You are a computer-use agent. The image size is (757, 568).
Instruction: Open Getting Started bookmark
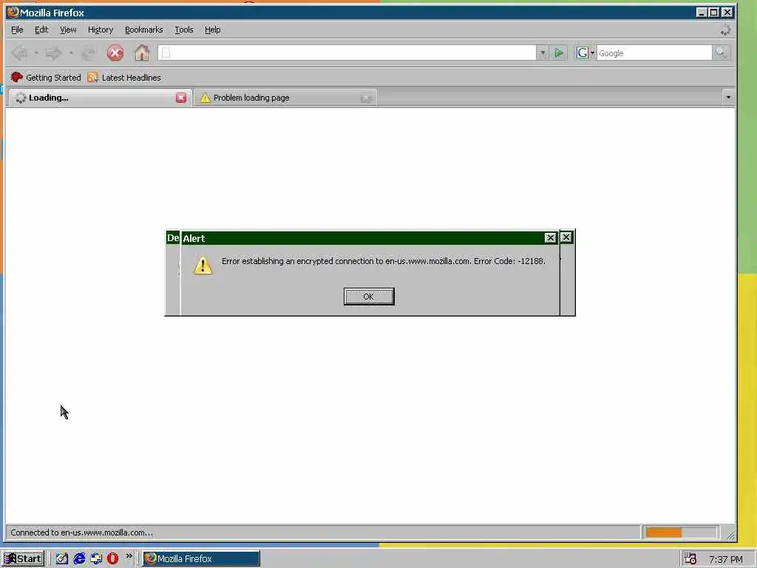click(x=46, y=77)
